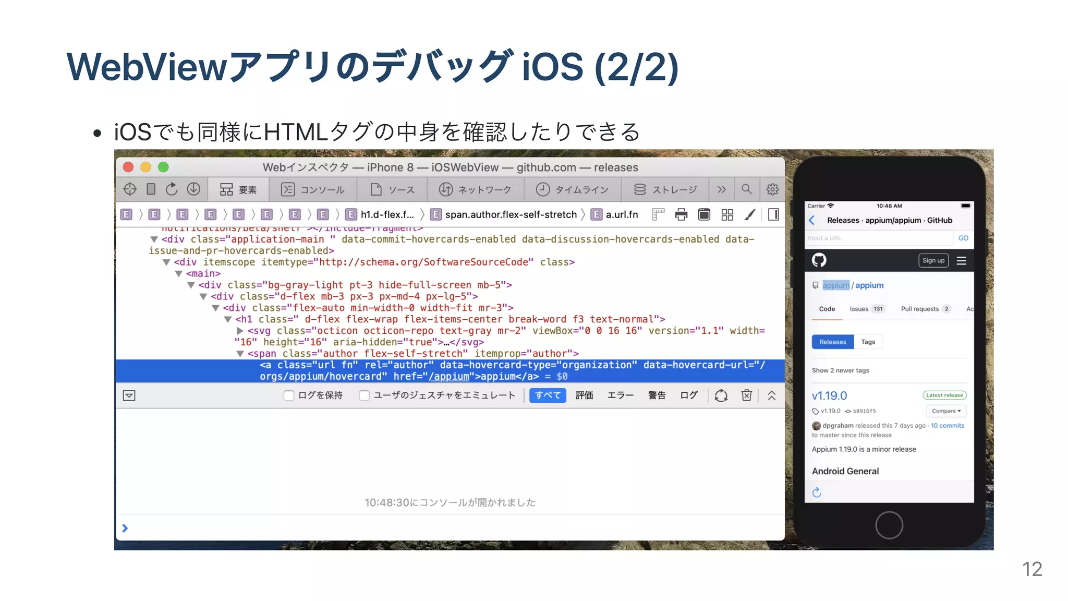The height and width of the screenshot is (601, 1068).
Task: Switch to the ストレージ tab
Action: [665, 189]
